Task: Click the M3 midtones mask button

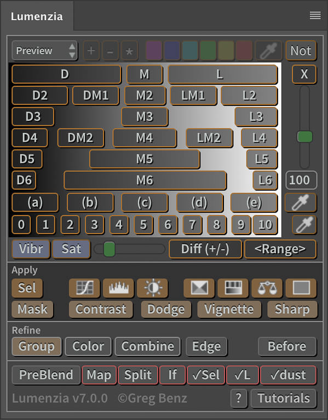Action: (145, 117)
